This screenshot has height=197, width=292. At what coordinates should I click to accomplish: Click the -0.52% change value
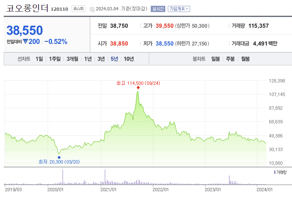56,41
